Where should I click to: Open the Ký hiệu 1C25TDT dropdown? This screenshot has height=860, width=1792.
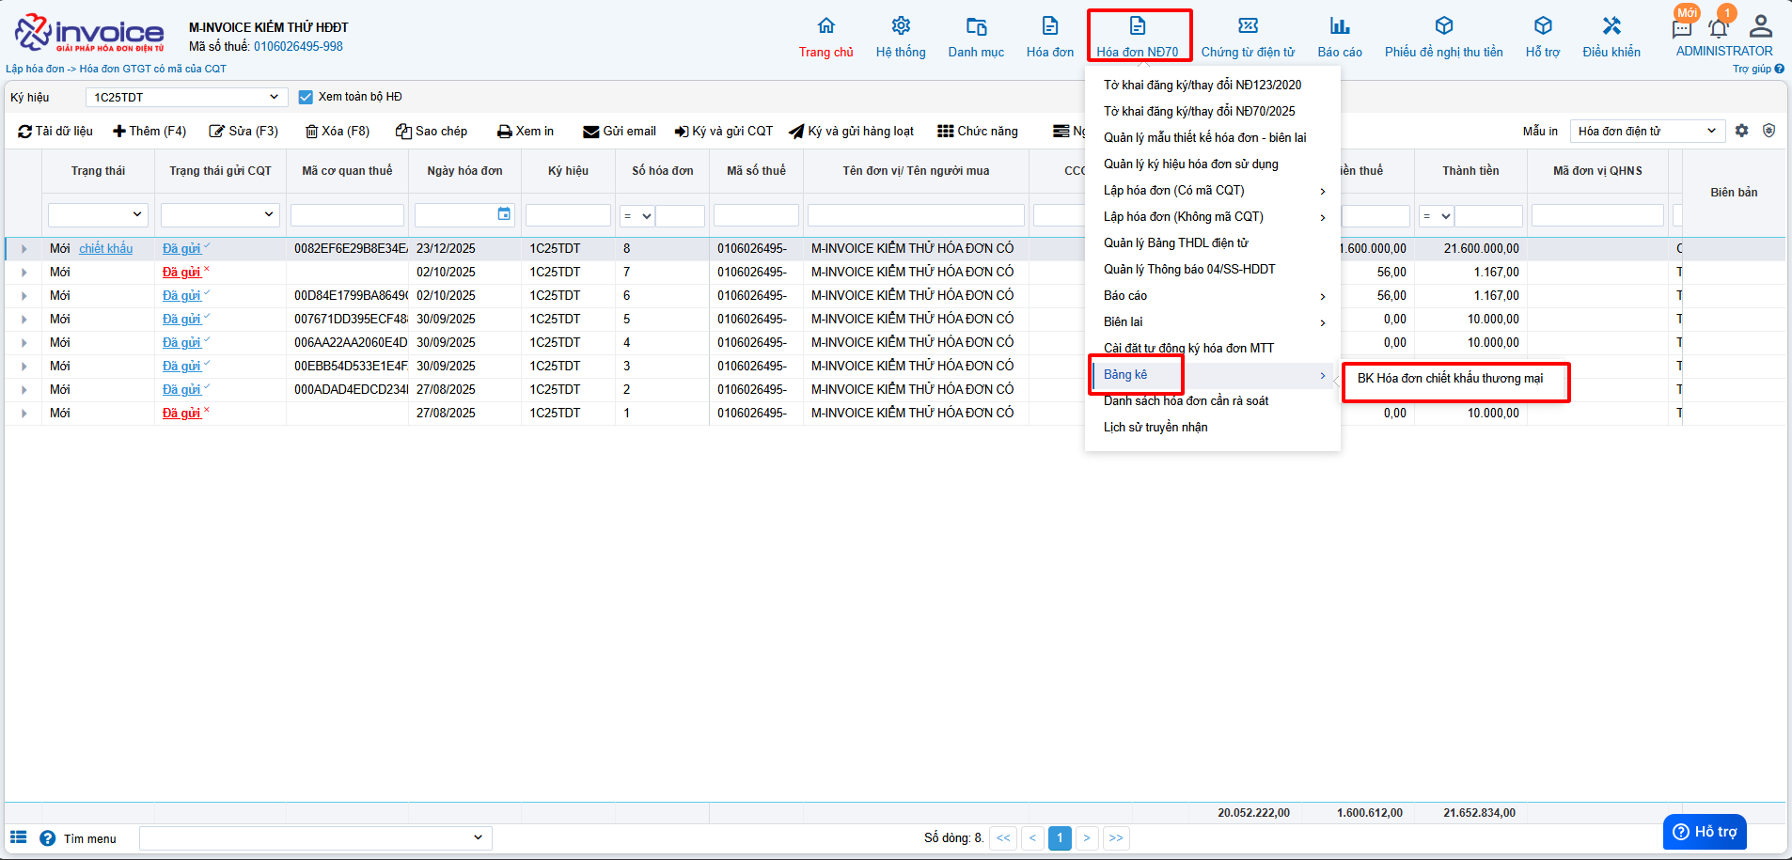[x=186, y=97]
